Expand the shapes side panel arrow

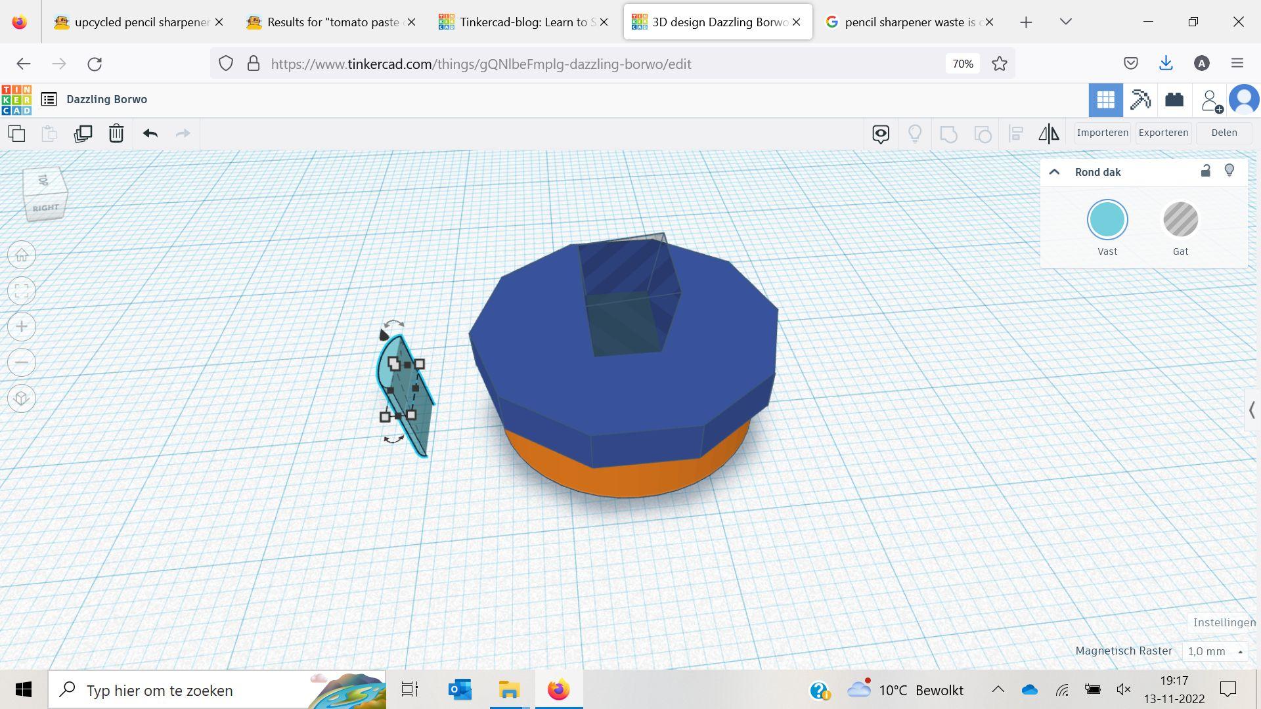[1252, 410]
